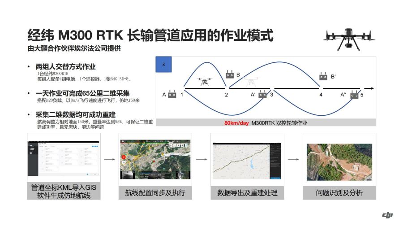
Task: Click remote controller icon labeled A
Action: pos(172,95)
